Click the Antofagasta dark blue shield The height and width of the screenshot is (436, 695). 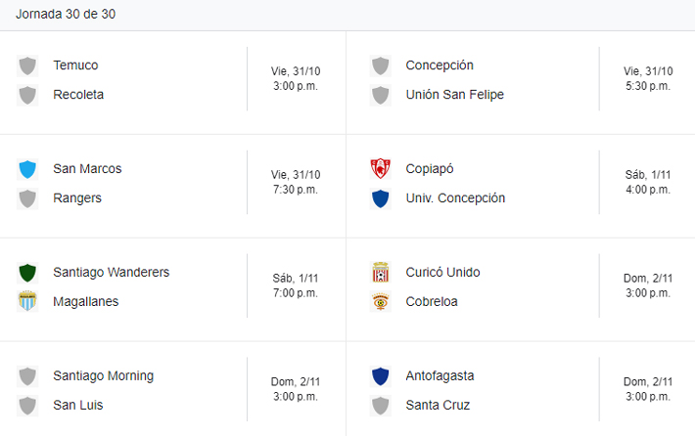pyautogui.click(x=380, y=376)
